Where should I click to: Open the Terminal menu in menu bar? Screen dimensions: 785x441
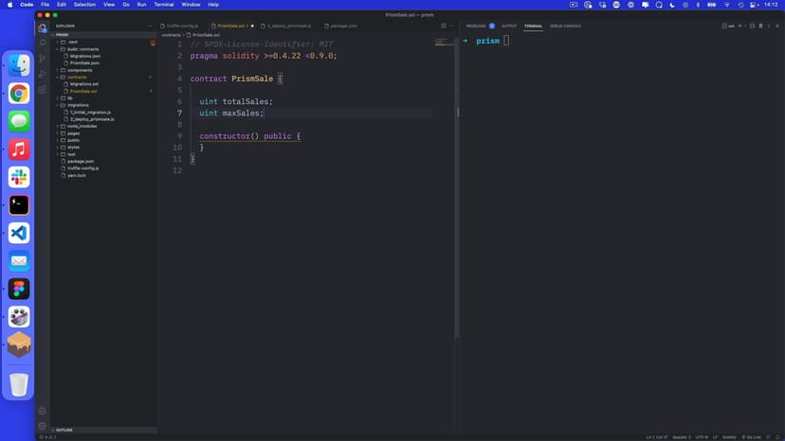pos(164,5)
